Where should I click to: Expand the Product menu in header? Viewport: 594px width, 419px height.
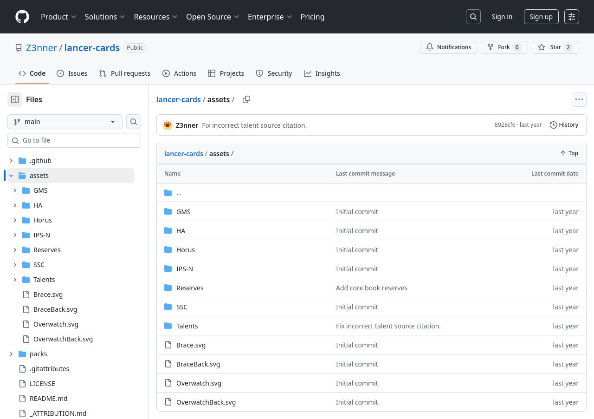point(58,17)
